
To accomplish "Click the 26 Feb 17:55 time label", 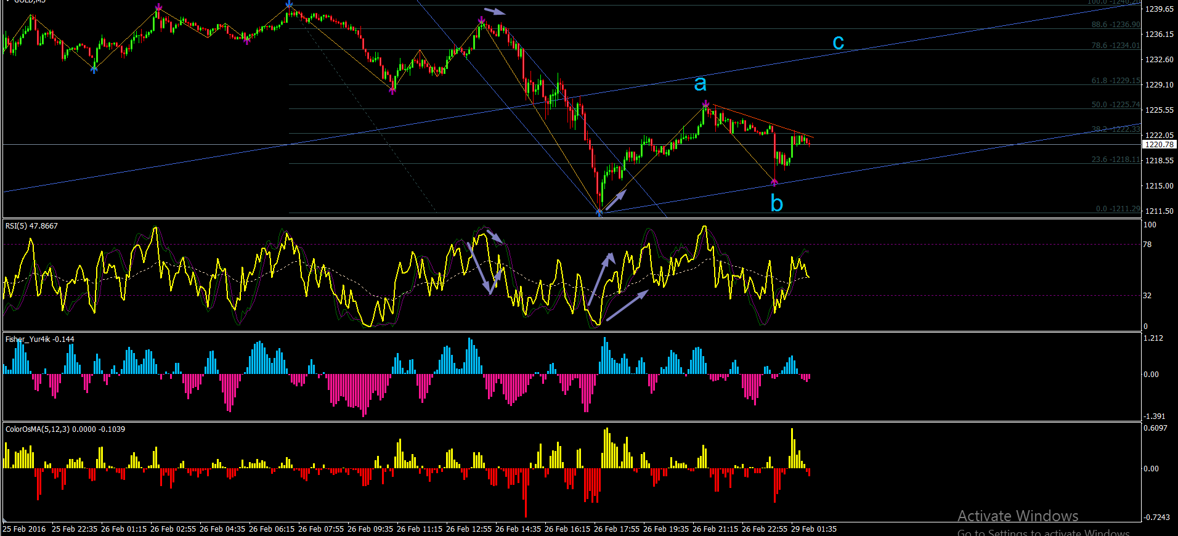I will coord(617,529).
